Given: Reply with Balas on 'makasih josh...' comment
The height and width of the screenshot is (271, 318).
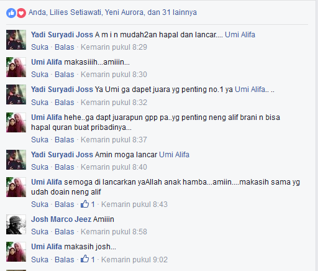Looking at the screenshot, I should [65, 260].
